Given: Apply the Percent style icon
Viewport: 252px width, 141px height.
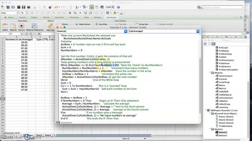Looking at the screenshot, I should click(75, 13).
